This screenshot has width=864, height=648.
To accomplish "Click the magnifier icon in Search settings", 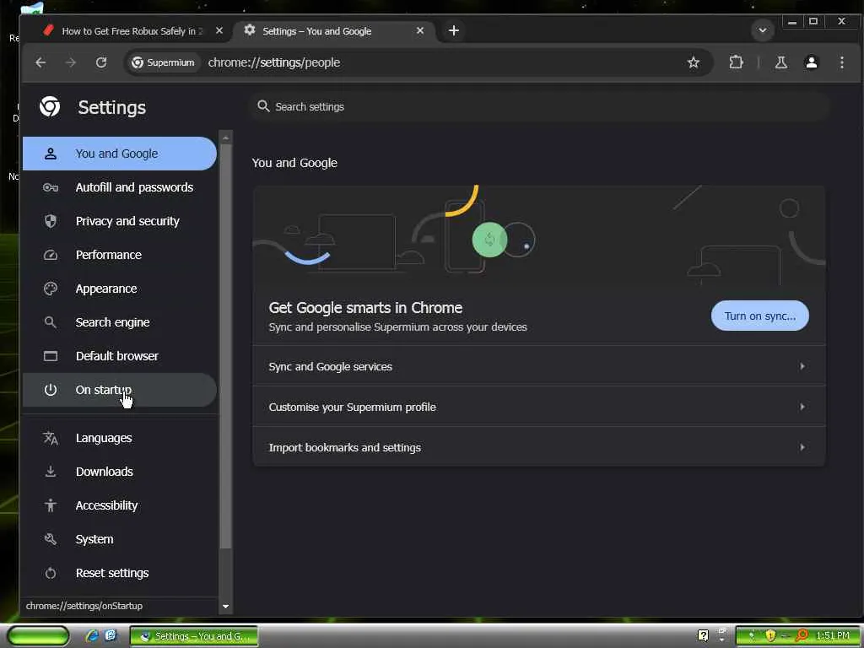I will click(x=263, y=106).
